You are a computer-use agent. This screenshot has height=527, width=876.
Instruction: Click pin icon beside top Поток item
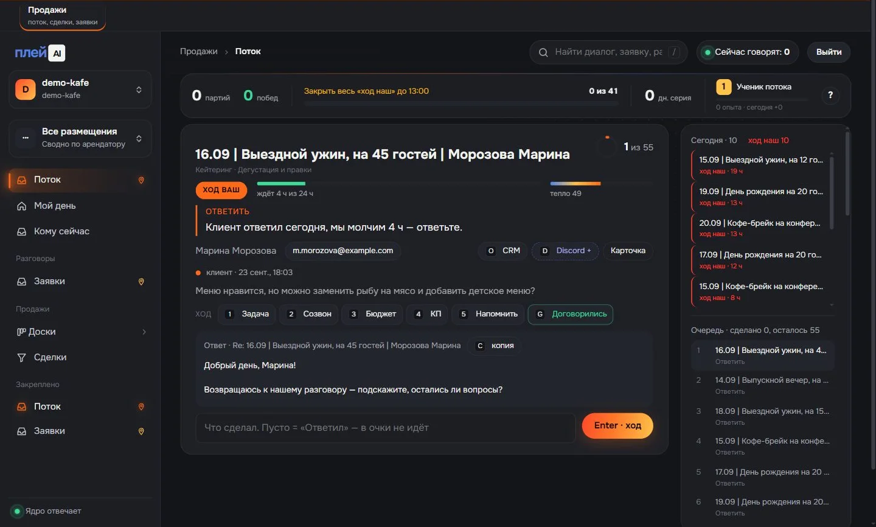[141, 180]
